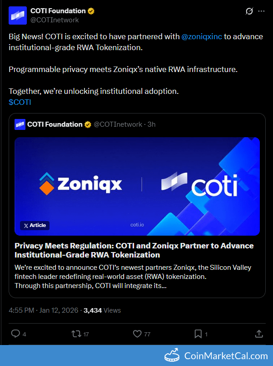Repost this tweet using retweet icon
The height and width of the screenshot is (366, 273).
coord(76,334)
